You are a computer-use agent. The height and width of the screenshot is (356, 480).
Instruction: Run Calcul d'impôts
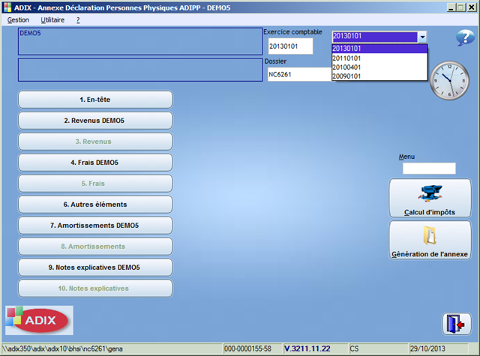(430, 198)
